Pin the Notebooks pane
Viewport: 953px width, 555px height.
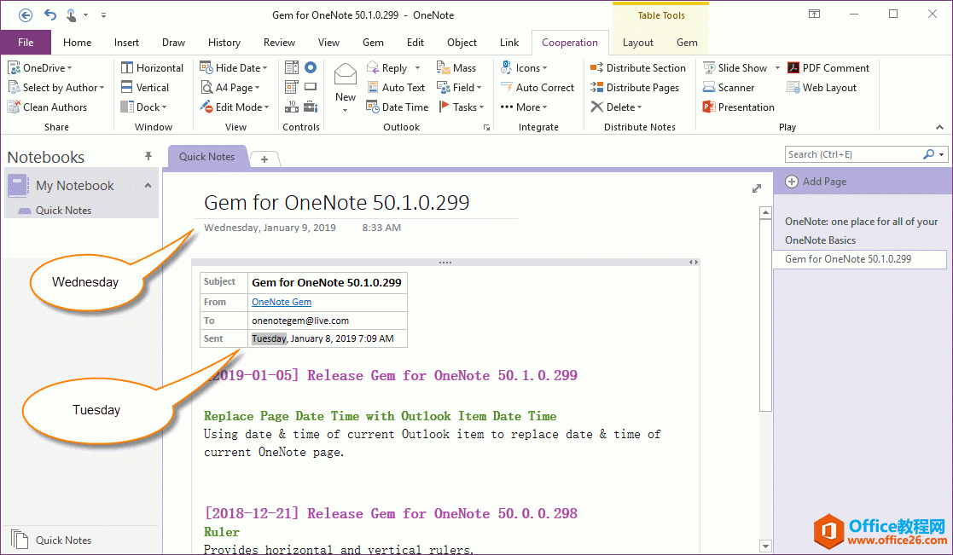[148, 155]
